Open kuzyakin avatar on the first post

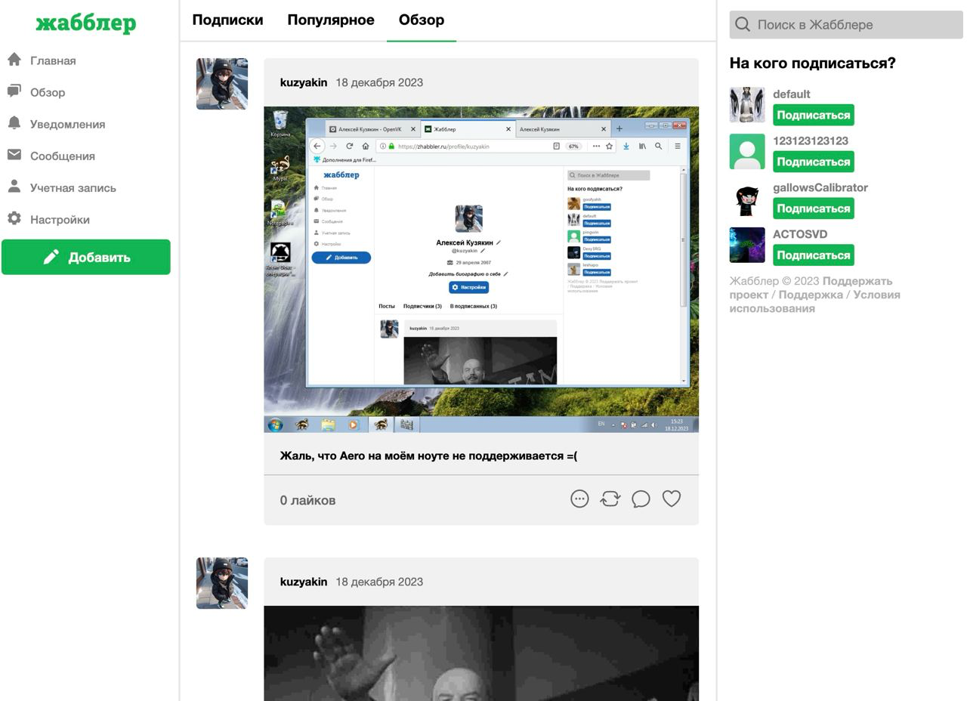pyautogui.click(x=222, y=84)
